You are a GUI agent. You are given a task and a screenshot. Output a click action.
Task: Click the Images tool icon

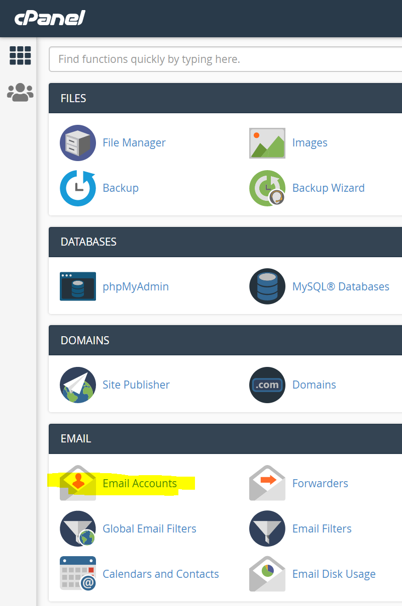(x=267, y=143)
